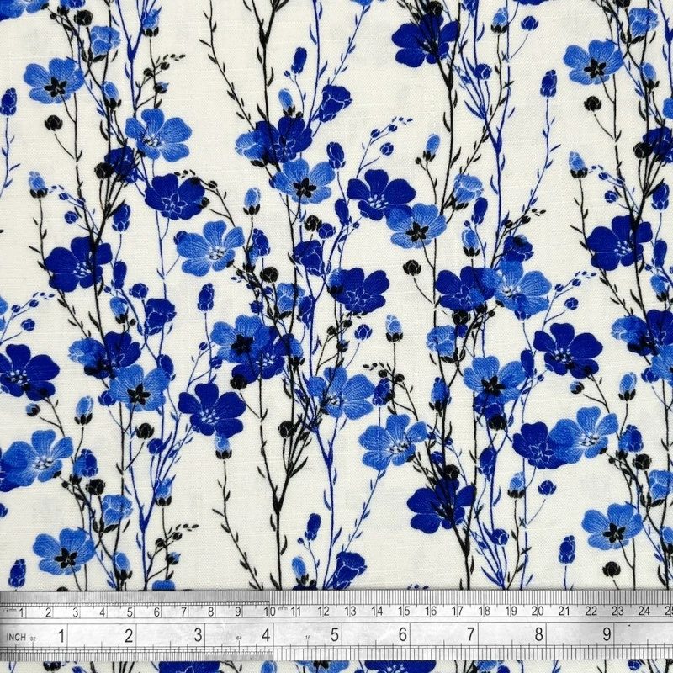Click the 8 inch ruler number
This screenshot has width=673, height=673.
(539, 636)
